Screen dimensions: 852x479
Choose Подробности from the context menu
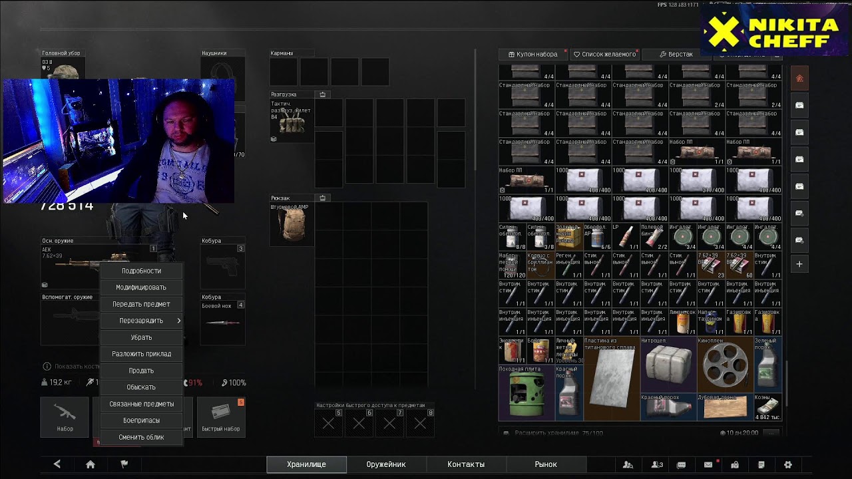tap(141, 271)
